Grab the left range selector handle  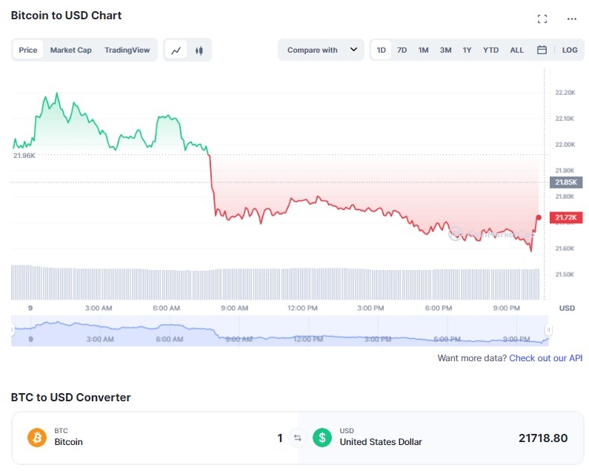(12, 330)
